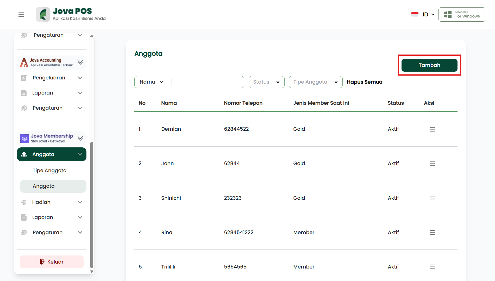The height and width of the screenshot is (281, 495).
Task: Select Tipe Anggota submenu item
Action: [49, 171]
